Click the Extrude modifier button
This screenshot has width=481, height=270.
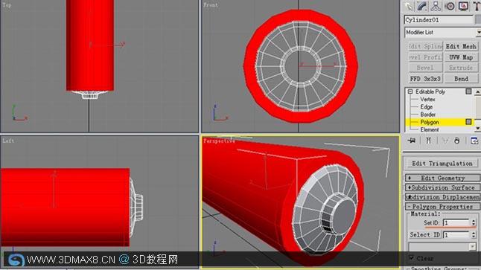tap(461, 68)
